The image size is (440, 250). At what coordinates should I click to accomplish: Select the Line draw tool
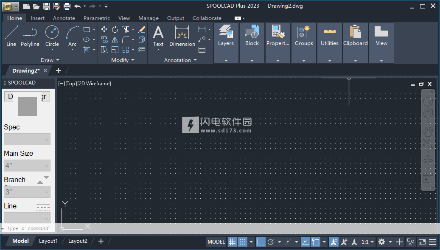[x=11, y=36]
